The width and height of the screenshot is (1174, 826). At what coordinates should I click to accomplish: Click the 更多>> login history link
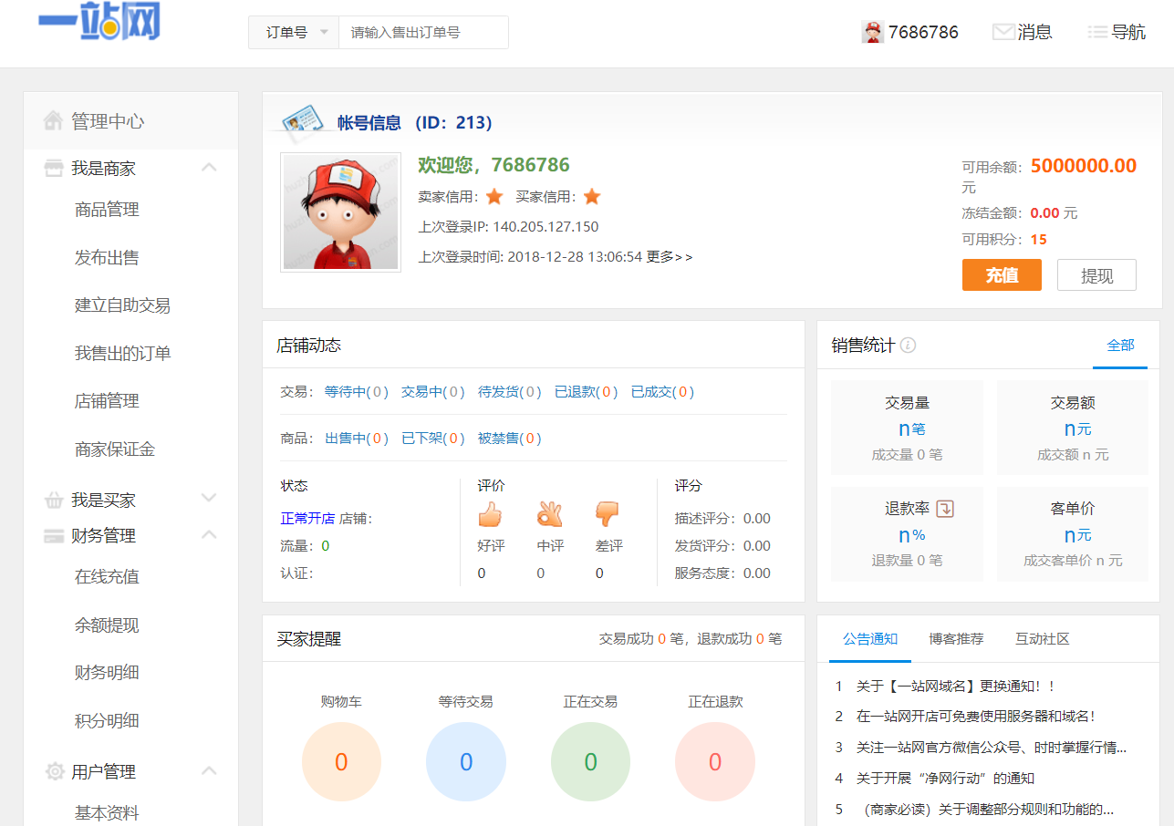pyautogui.click(x=670, y=257)
